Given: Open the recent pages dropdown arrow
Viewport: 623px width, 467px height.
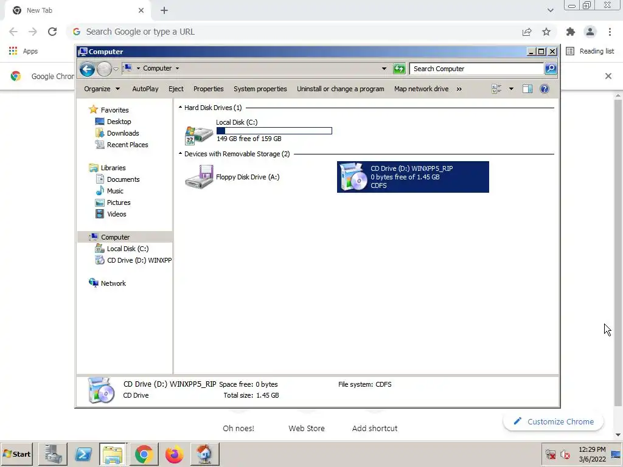Looking at the screenshot, I should [116, 69].
